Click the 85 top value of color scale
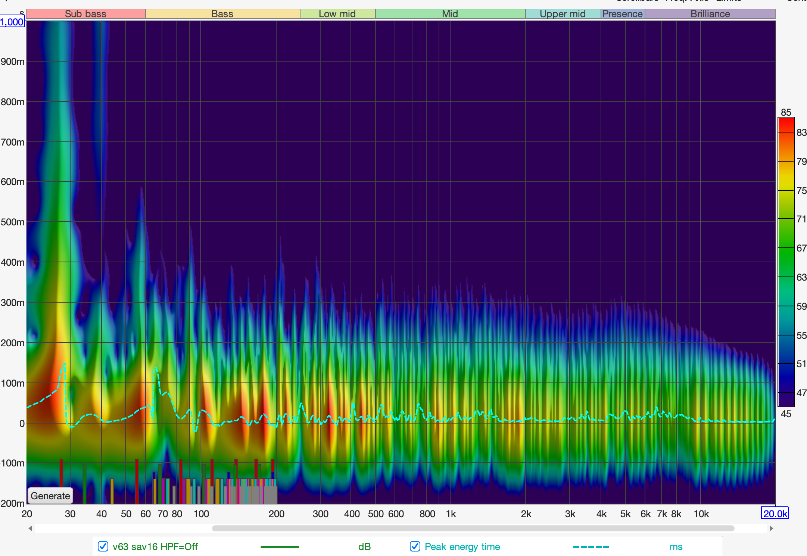This screenshot has width=807, height=556. pos(786,112)
